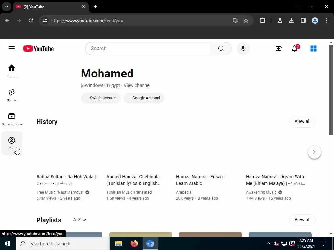Open the Chrome profile icon
The width and height of the screenshot is (334, 250).
pyautogui.click(x=315, y=21)
